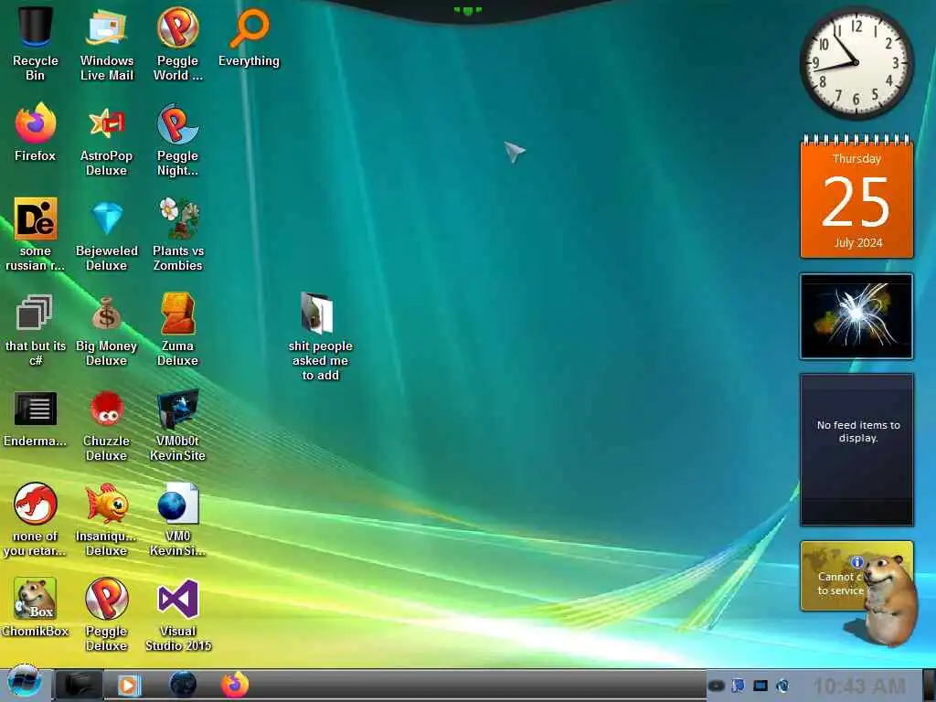Select the Visual Studio 2015 icon
The height and width of the screenshot is (702, 936).
click(x=178, y=613)
